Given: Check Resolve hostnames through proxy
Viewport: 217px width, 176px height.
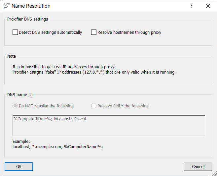Looking at the screenshot, I should coord(94,32).
